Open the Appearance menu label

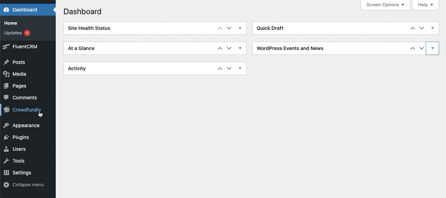(x=26, y=125)
